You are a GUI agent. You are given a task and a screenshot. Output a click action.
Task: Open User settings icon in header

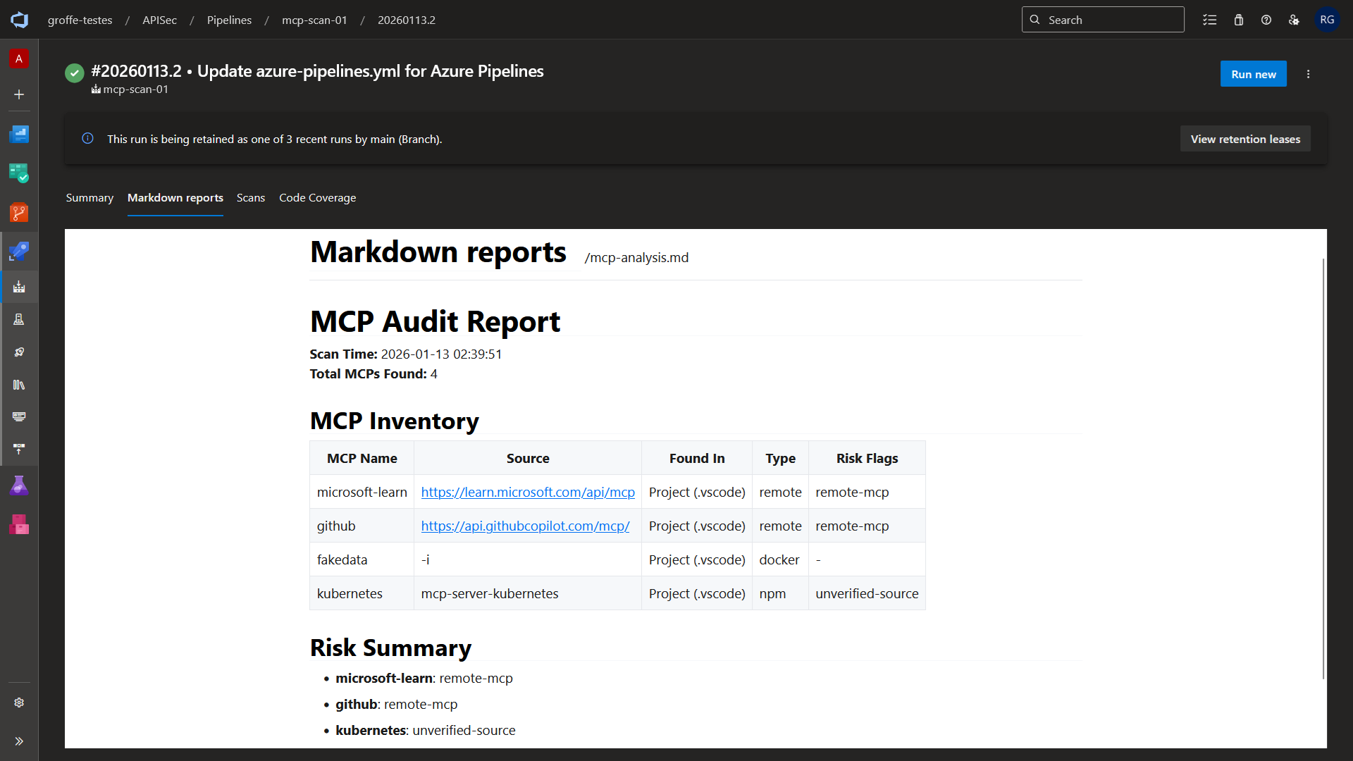tap(1294, 20)
